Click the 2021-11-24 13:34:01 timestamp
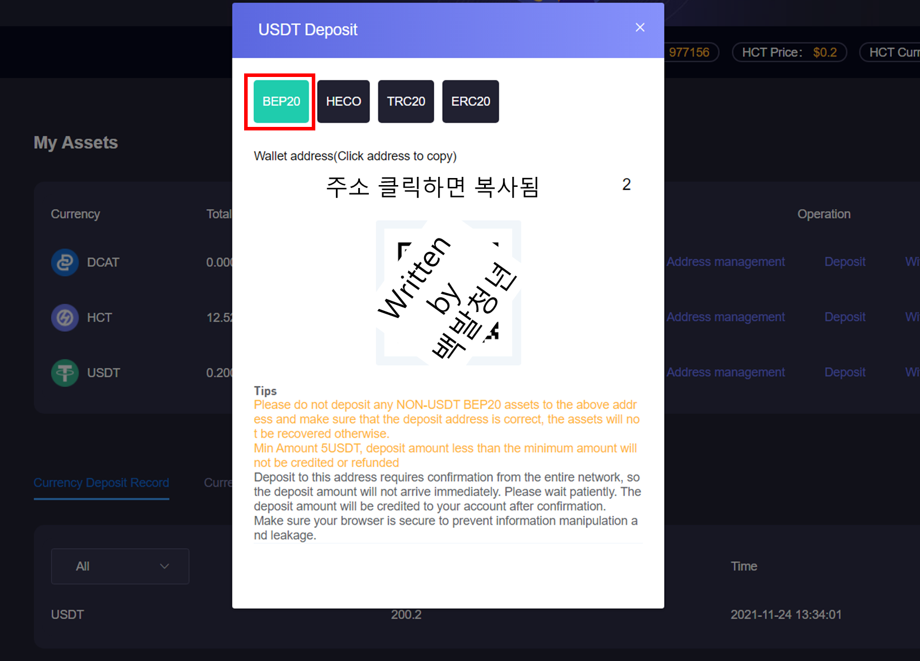Viewport: 920px width, 661px height. pos(786,615)
